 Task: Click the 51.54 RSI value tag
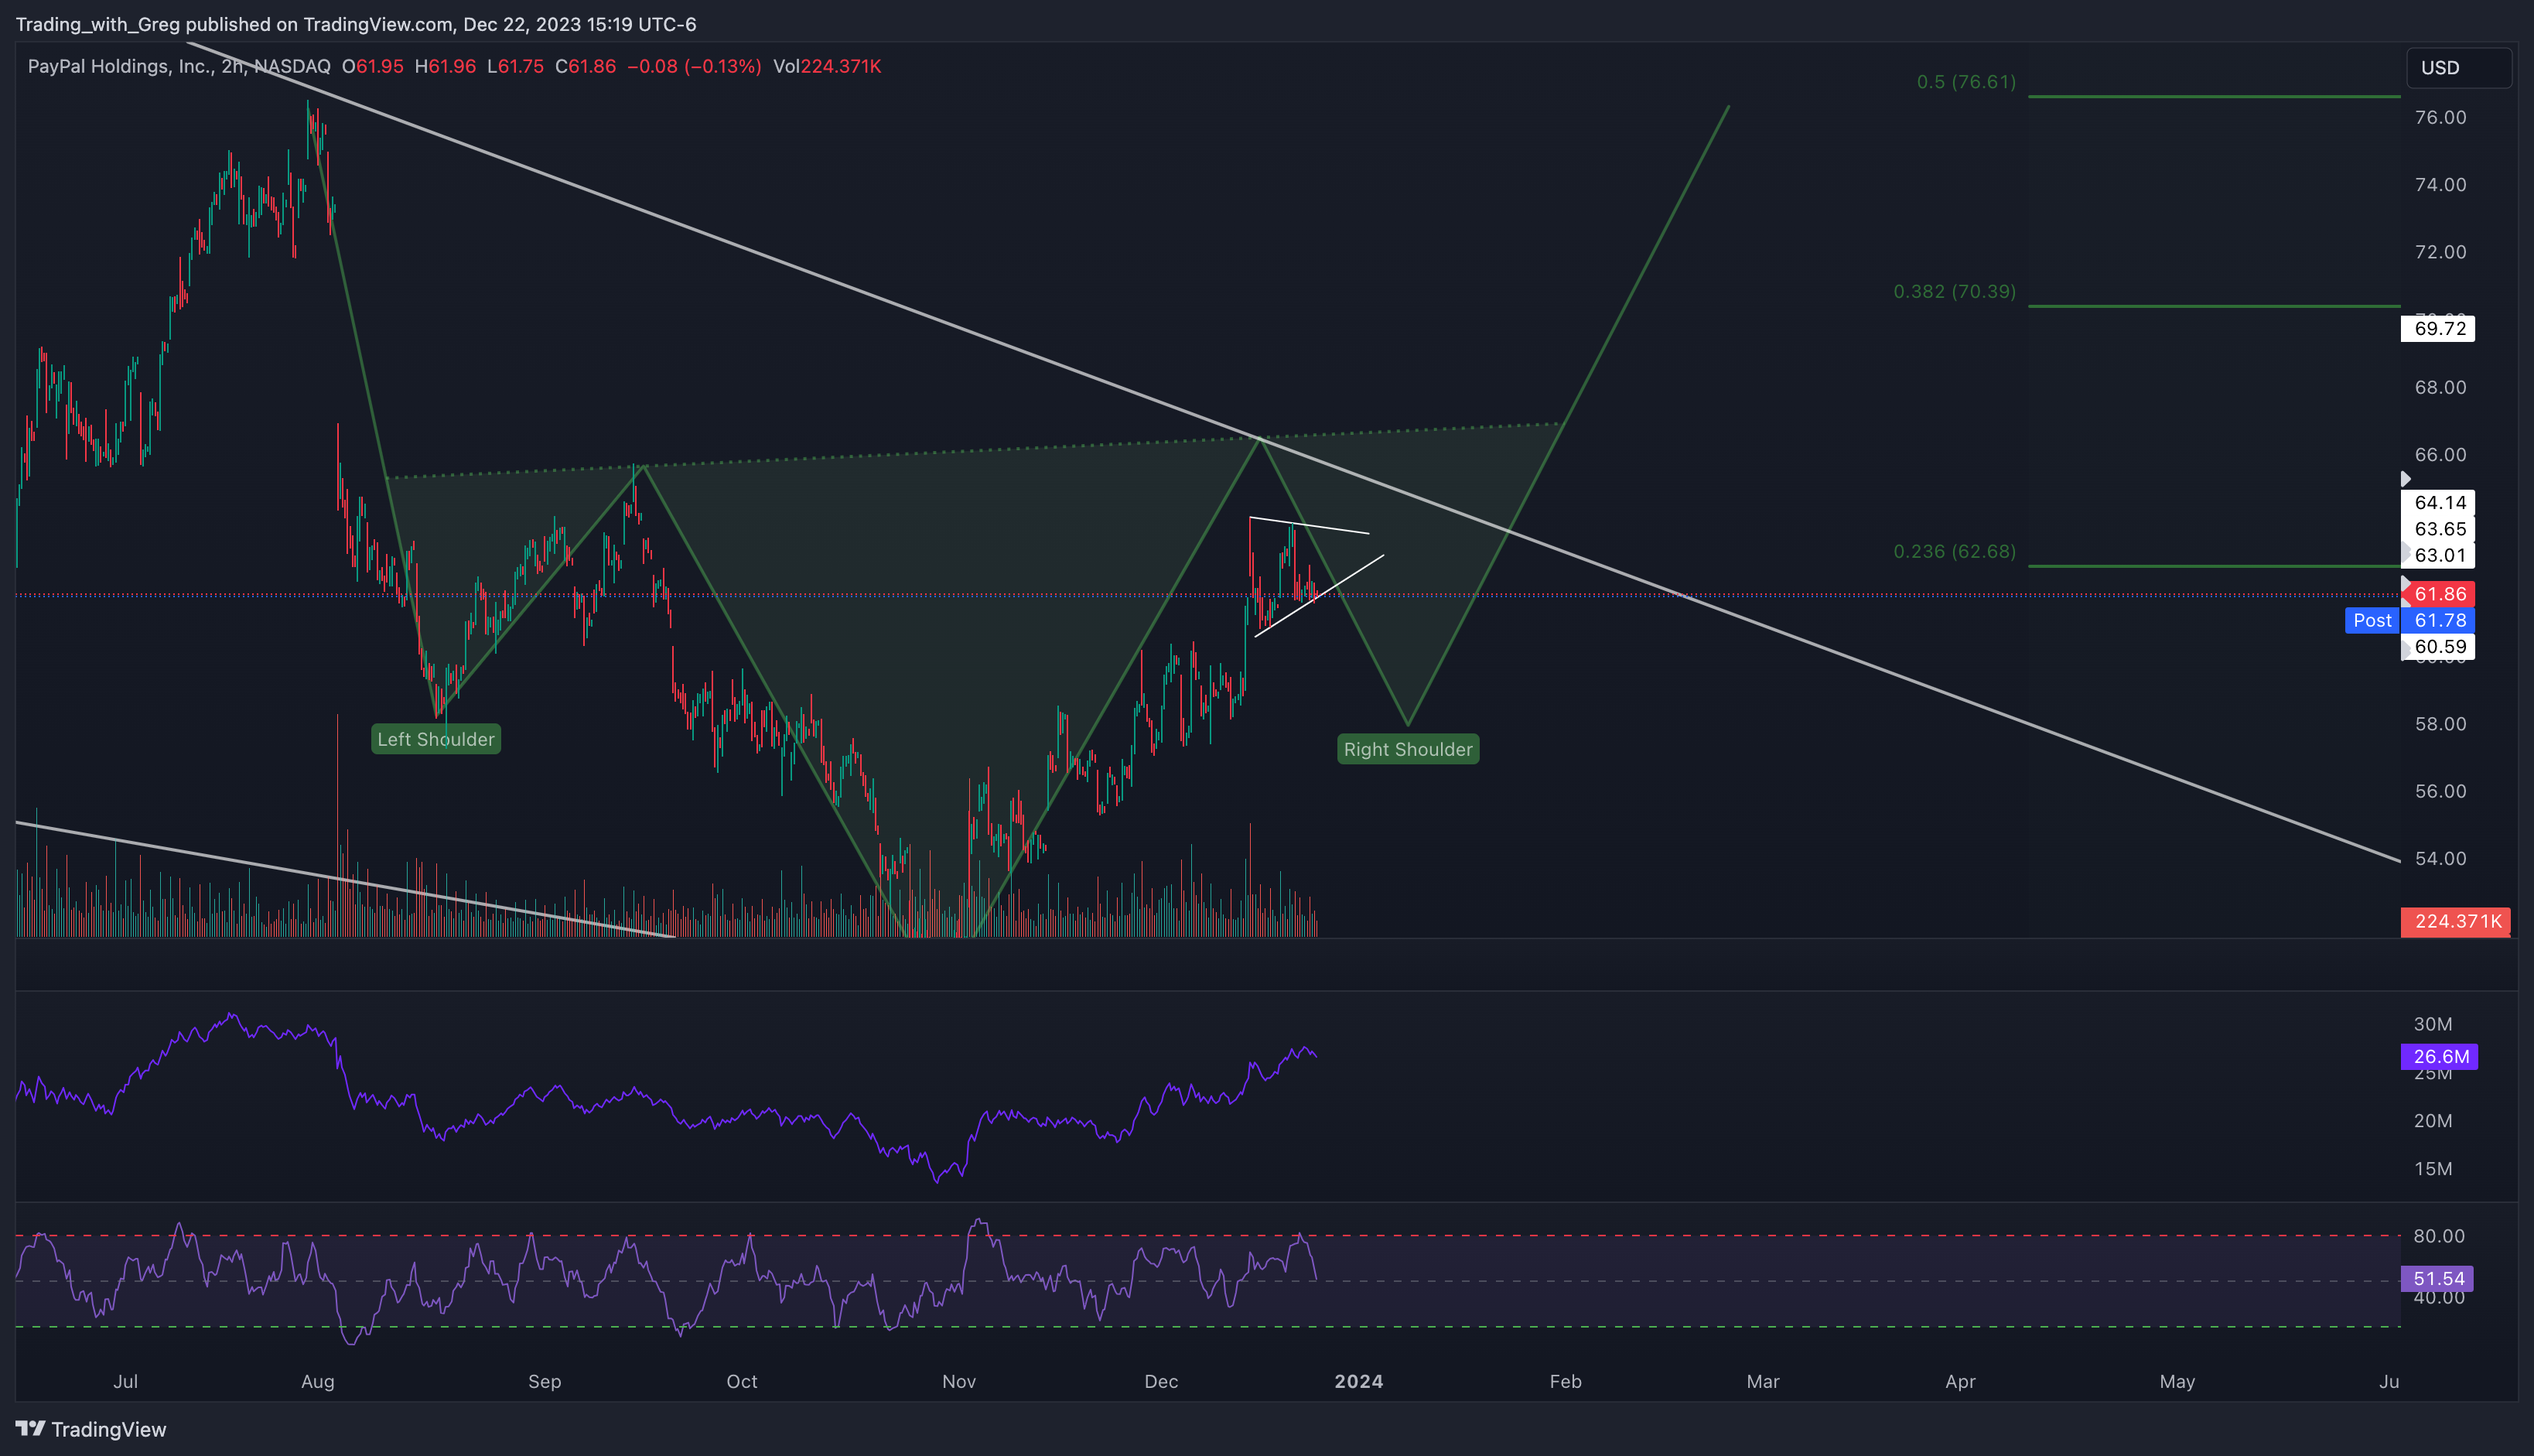pyautogui.click(x=2437, y=1278)
